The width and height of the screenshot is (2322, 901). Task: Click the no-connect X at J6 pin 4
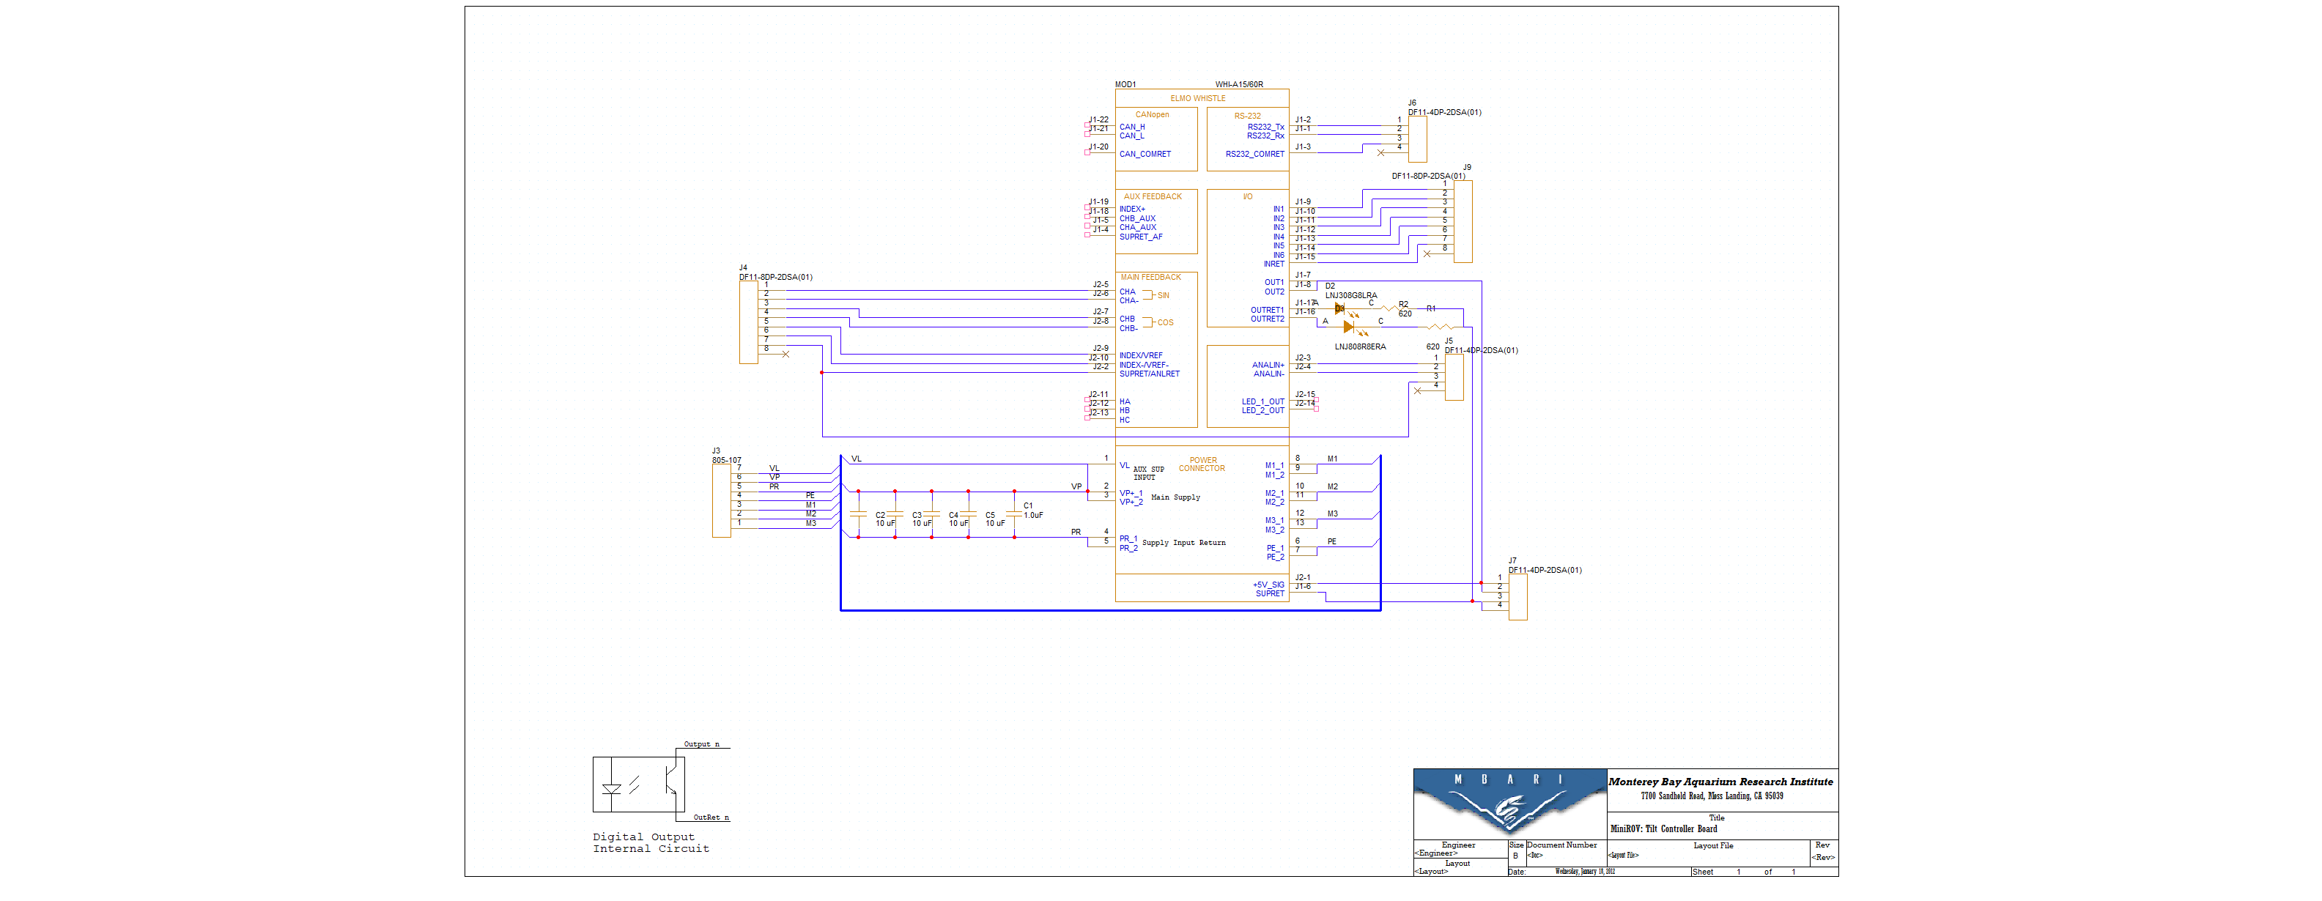click(x=1381, y=152)
